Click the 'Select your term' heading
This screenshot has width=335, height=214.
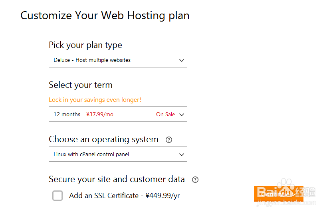[81, 85]
